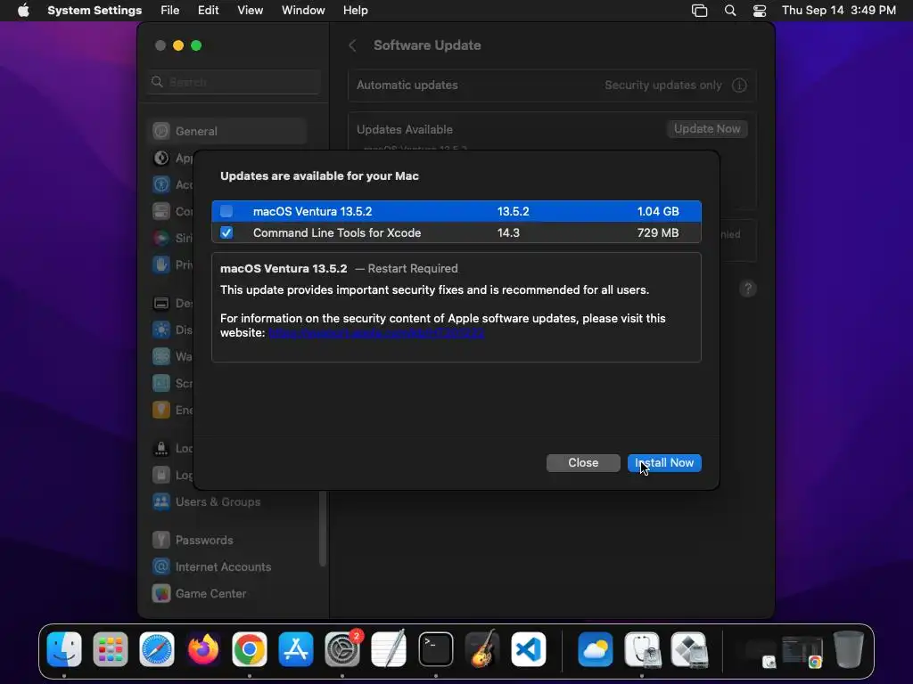This screenshot has width=913, height=684.
Task: Click Update Now in Software Update pane
Action: [x=707, y=129]
